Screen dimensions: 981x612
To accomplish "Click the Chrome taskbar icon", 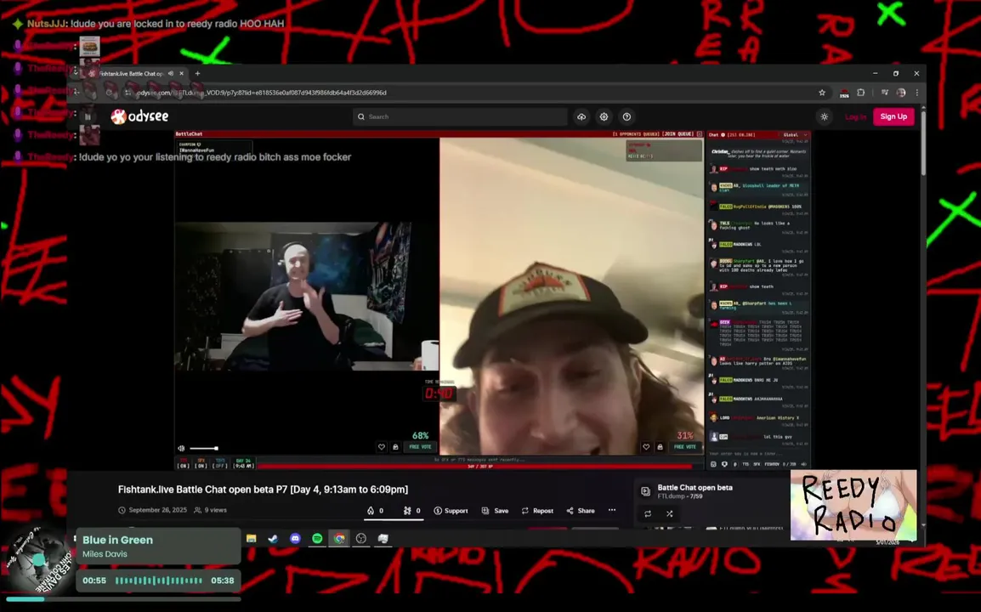I will tap(339, 538).
